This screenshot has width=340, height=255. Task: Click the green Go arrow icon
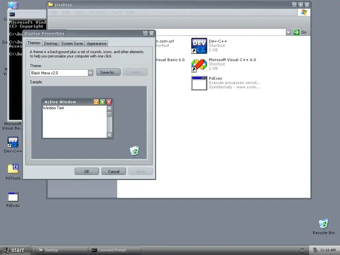click(x=296, y=32)
